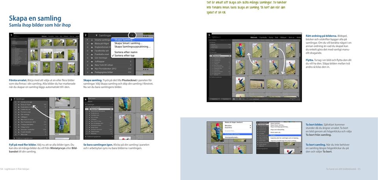The image size is (378, 180).
Task: Click collection icon beside Gör montage
Action: point(92,58)
